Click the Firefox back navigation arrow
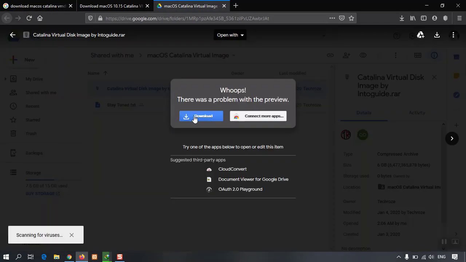 tap(7, 18)
